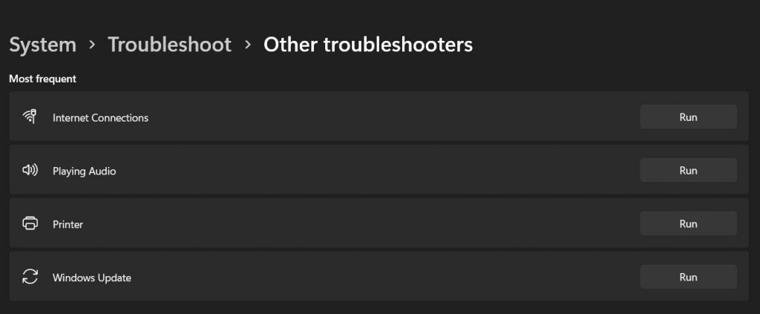Viewport: 760px width, 314px height.
Task: Select the Internet Connections label text
Action: 100,117
